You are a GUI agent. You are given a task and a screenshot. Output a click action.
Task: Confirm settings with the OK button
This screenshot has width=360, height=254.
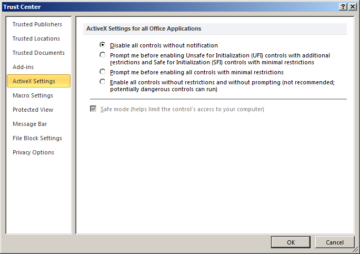[291, 242]
